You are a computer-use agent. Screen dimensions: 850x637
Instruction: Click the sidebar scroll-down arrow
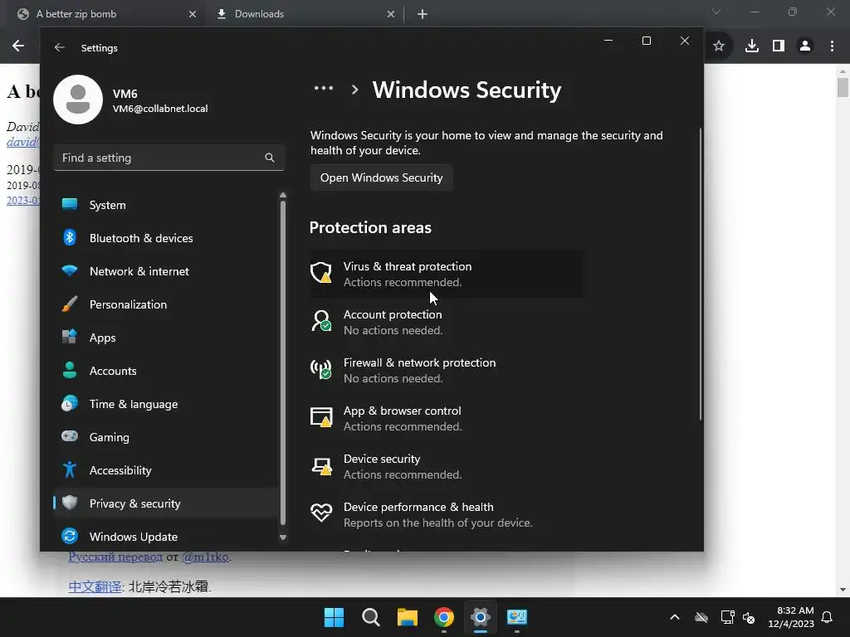(282, 537)
